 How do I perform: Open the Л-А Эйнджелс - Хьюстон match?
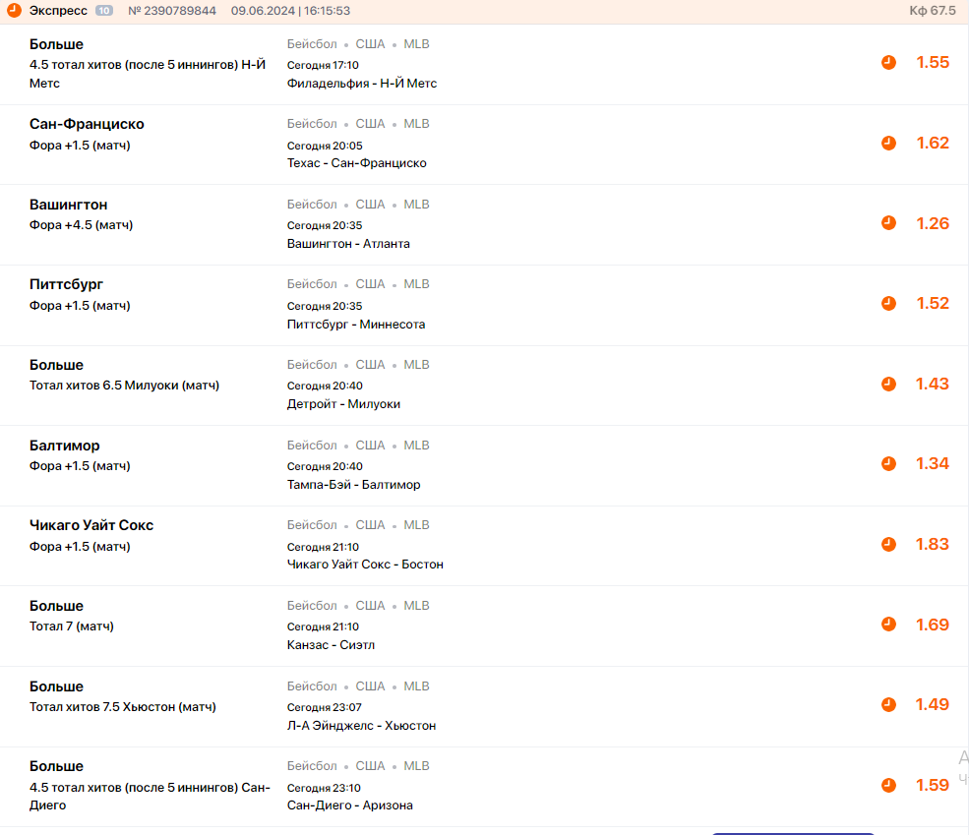coord(361,726)
